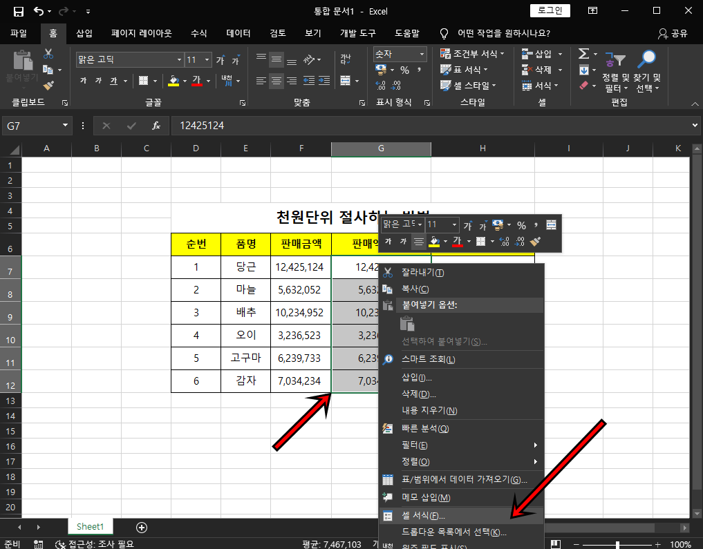Toggle middle vertical alignment in ribbon

click(276, 59)
